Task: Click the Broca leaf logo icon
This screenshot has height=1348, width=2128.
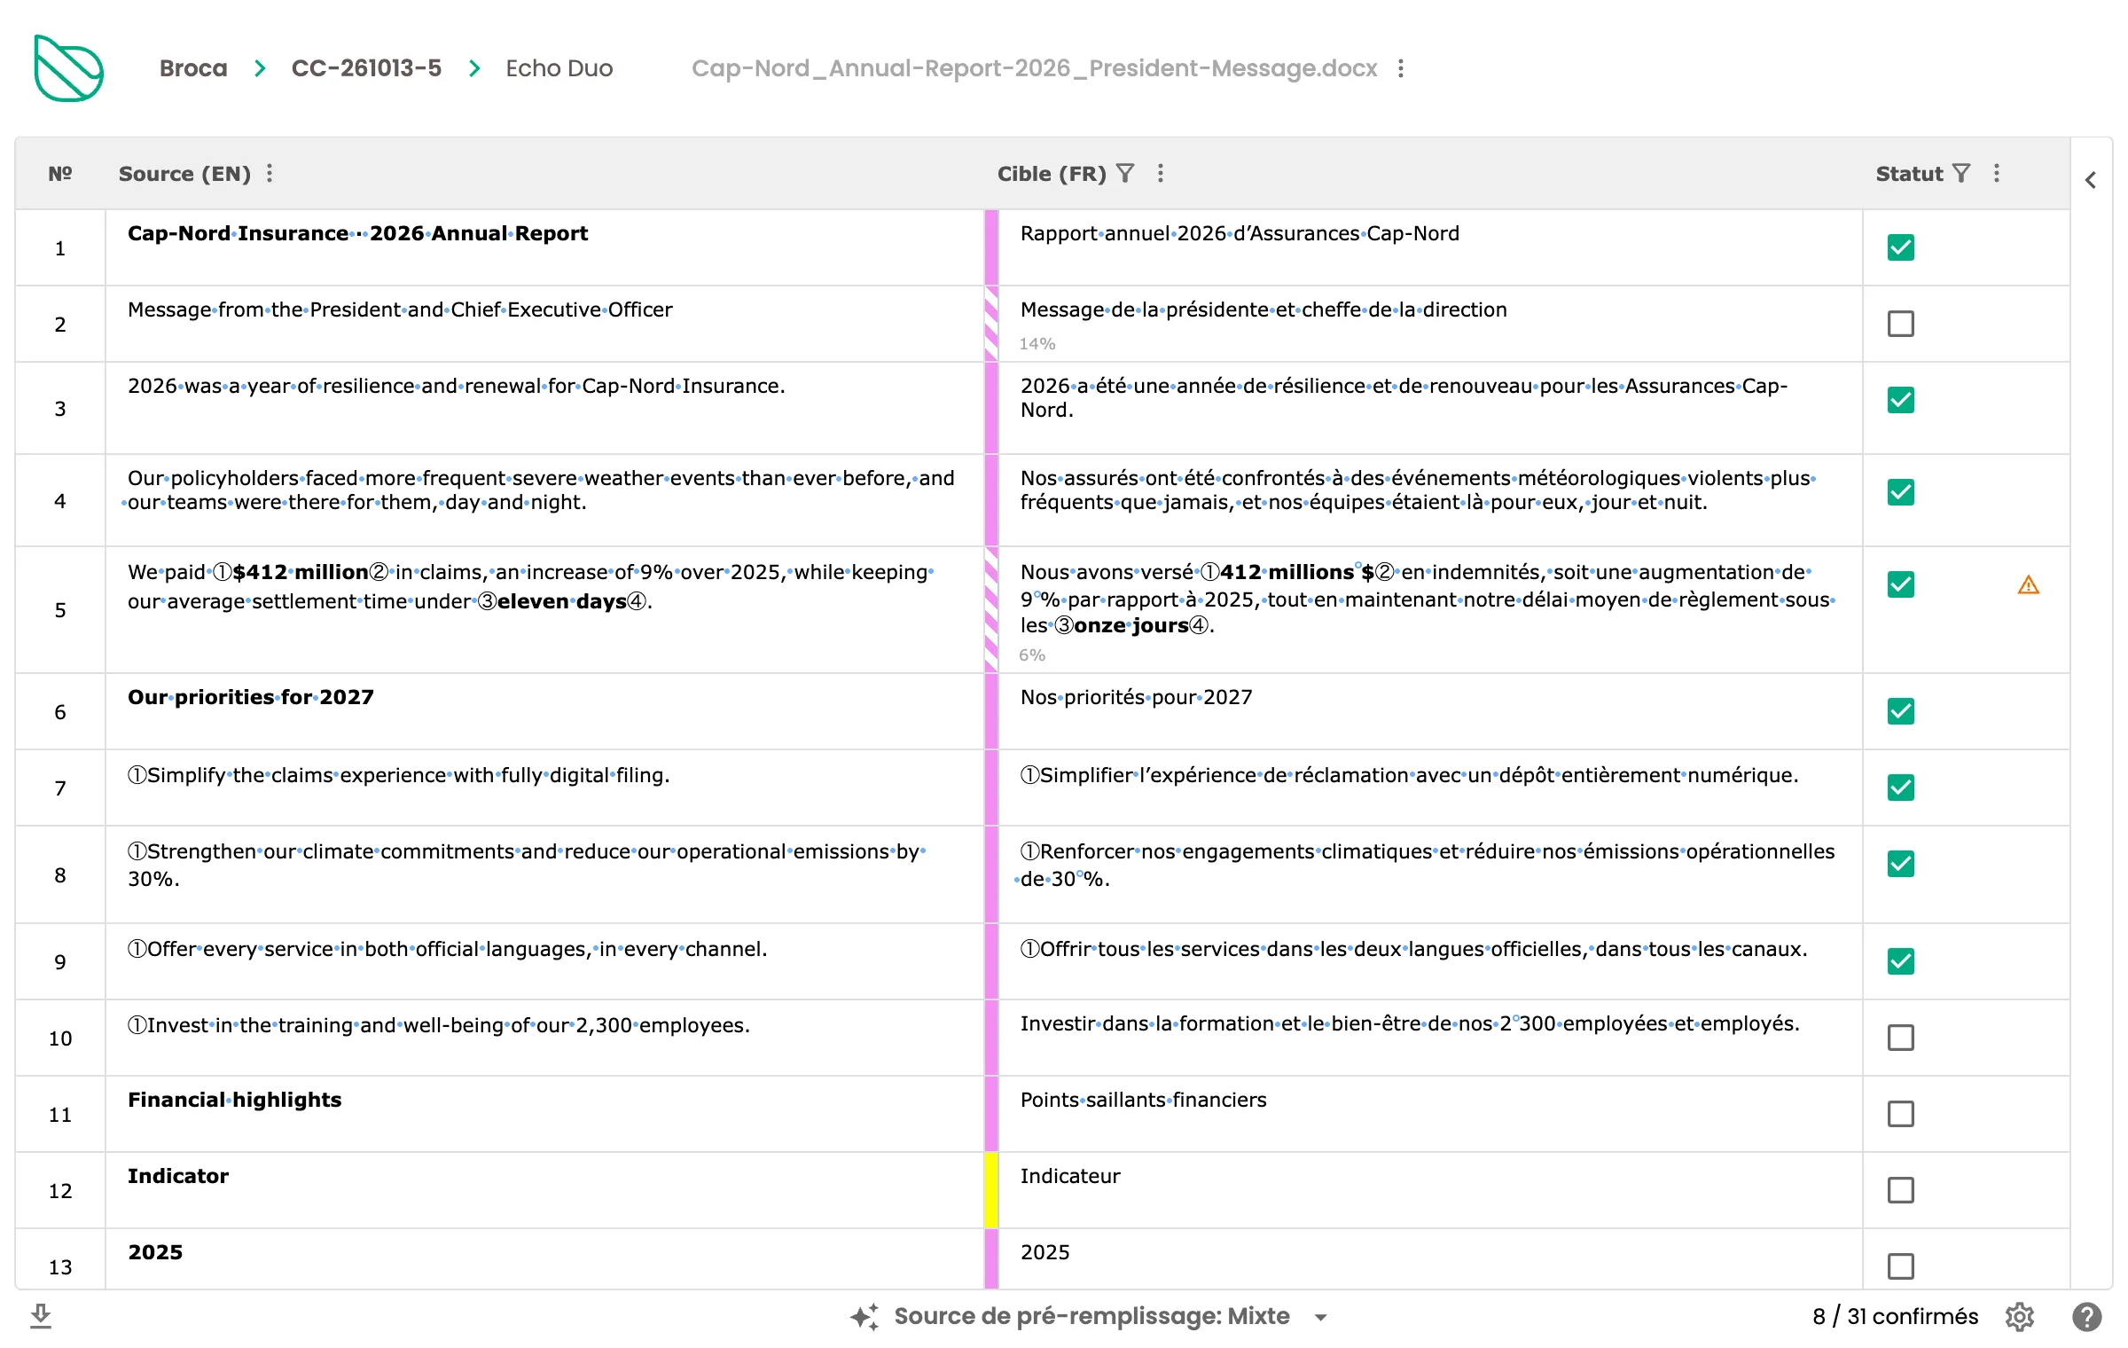Action: pyautogui.click(x=69, y=68)
